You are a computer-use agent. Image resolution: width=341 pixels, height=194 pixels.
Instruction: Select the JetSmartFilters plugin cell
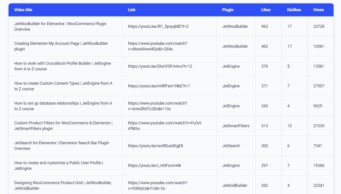[x=236, y=126]
